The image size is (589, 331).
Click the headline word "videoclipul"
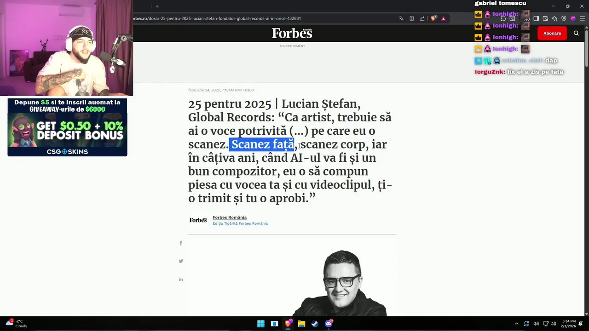pyautogui.click(x=341, y=185)
